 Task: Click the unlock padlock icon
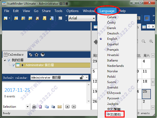pyautogui.click(x=82, y=77)
